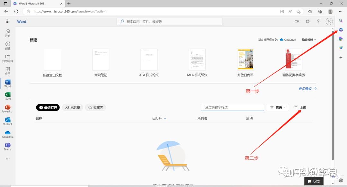
Task: Click the OneDrive save location link
Action: (288, 40)
